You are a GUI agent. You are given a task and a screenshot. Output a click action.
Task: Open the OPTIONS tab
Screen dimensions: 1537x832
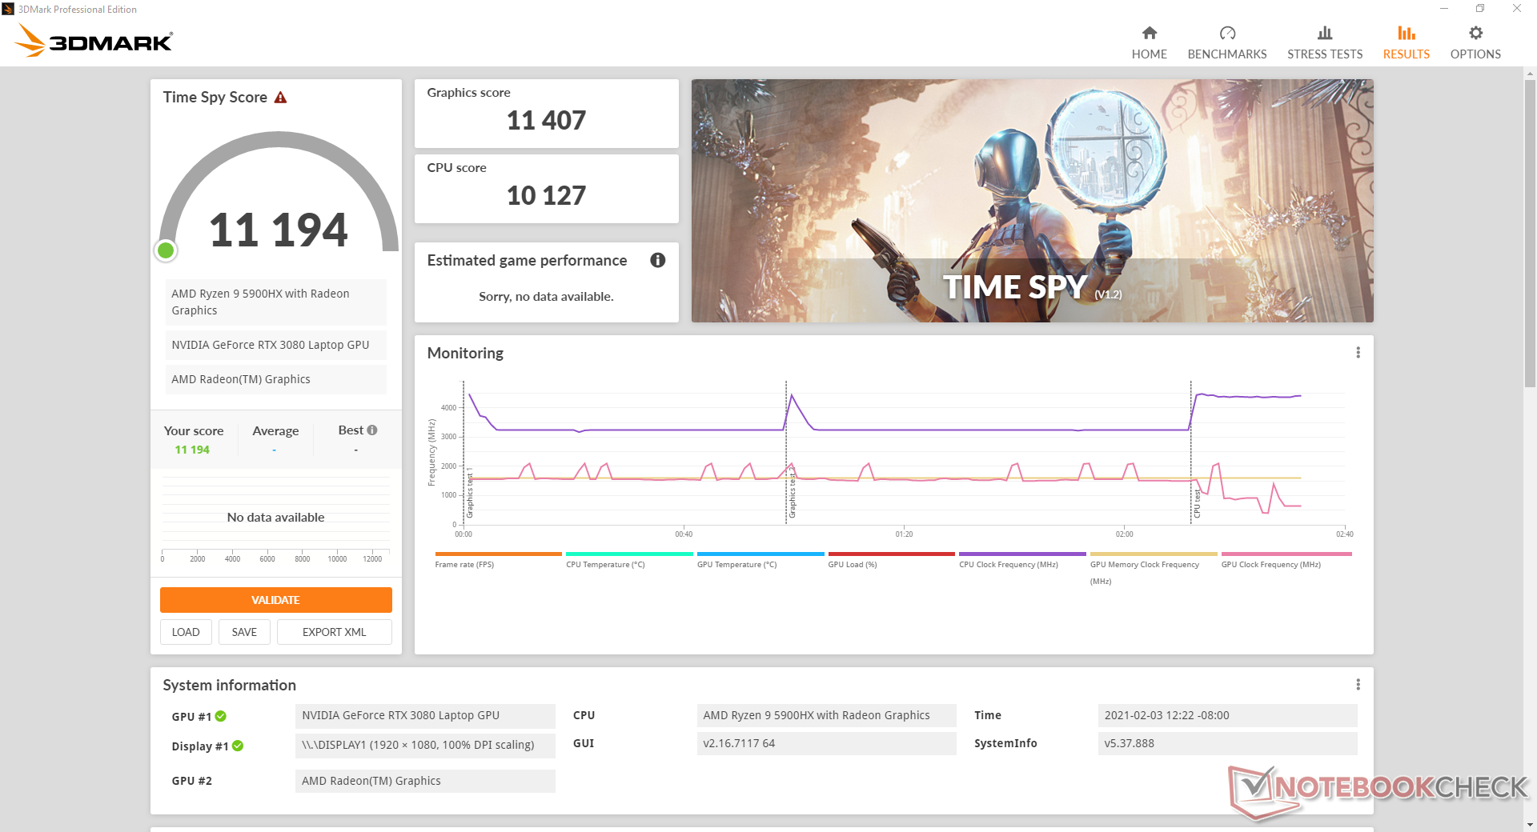pyautogui.click(x=1475, y=43)
